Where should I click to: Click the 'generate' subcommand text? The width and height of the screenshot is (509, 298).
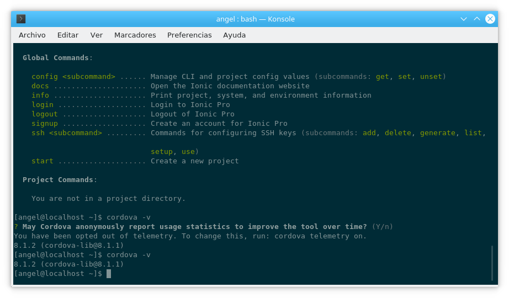(438, 133)
